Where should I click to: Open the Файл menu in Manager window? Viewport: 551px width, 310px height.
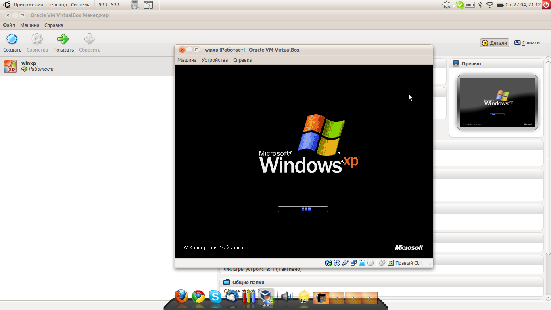tap(9, 25)
